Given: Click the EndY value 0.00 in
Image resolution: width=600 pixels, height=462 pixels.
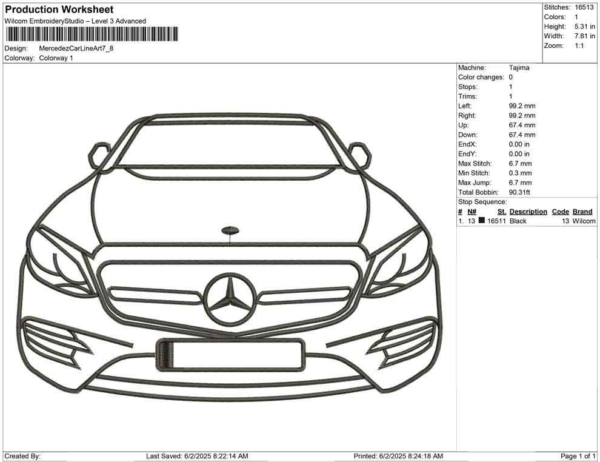Looking at the screenshot, I should click(x=519, y=154).
